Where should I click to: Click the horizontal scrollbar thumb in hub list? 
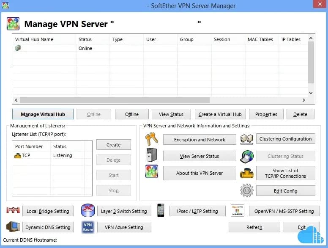coord(115,100)
